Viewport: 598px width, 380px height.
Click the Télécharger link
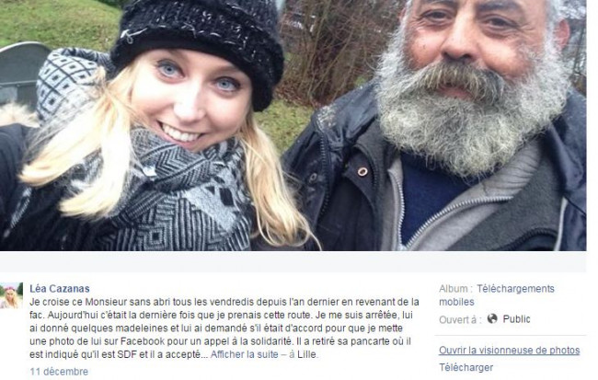point(466,367)
